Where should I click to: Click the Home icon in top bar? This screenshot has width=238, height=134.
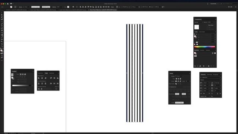(7, 4)
